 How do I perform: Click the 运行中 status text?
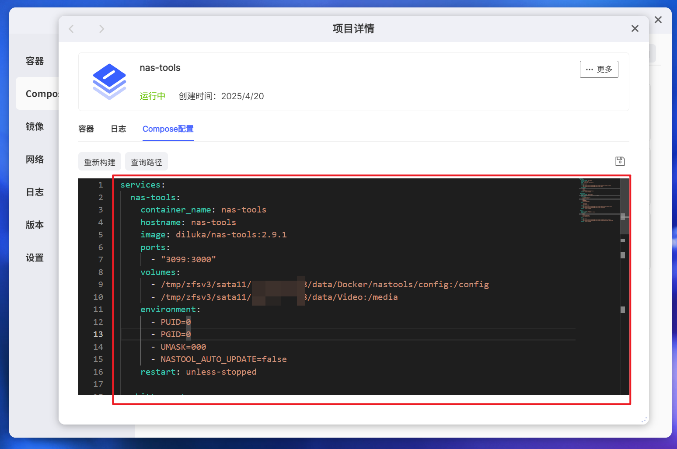tap(153, 96)
